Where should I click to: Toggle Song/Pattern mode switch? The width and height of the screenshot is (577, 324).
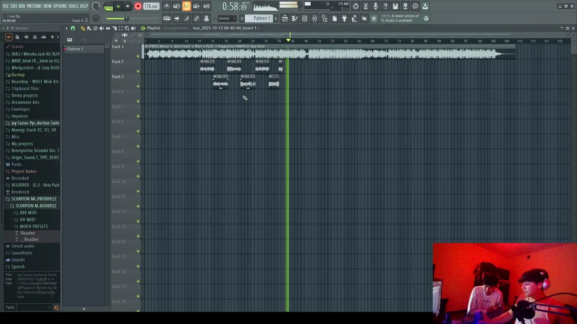click(x=109, y=7)
